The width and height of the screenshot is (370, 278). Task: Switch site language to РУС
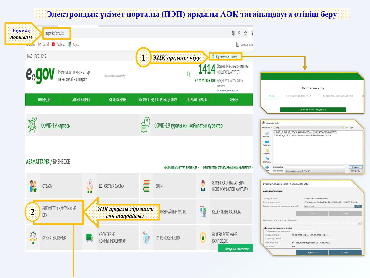coord(37,56)
